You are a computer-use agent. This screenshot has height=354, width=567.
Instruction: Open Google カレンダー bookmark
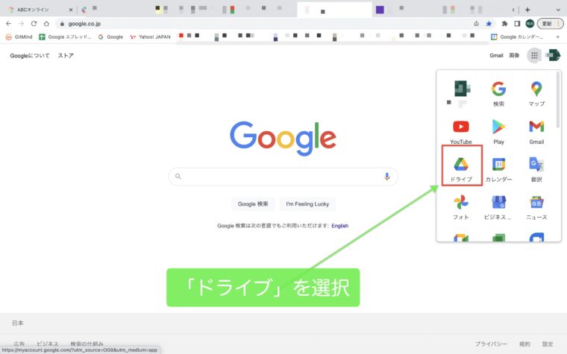coord(517,37)
